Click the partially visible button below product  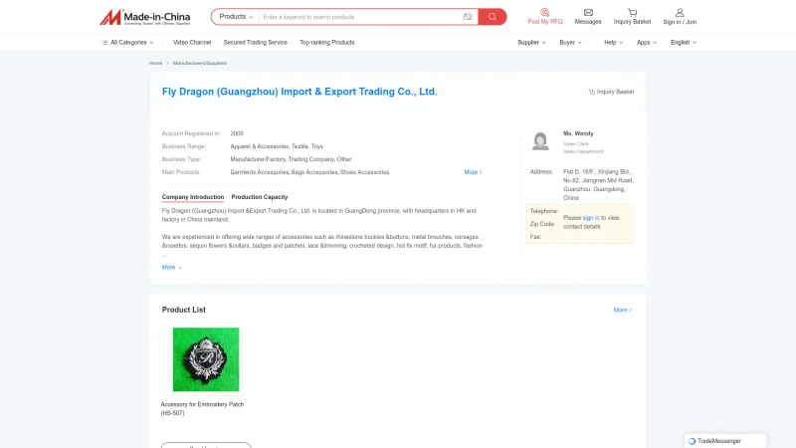206,445
